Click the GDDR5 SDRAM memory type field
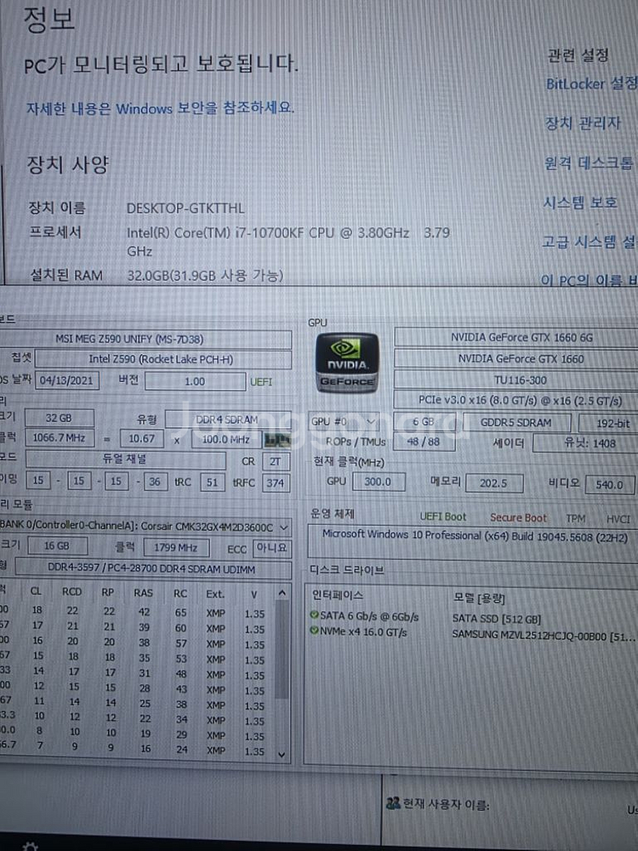 click(516, 422)
